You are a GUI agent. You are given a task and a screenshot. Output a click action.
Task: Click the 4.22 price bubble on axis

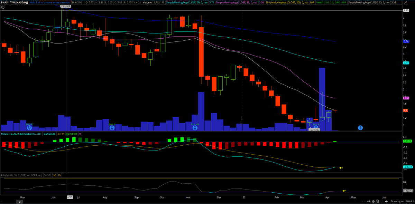point(406,11)
